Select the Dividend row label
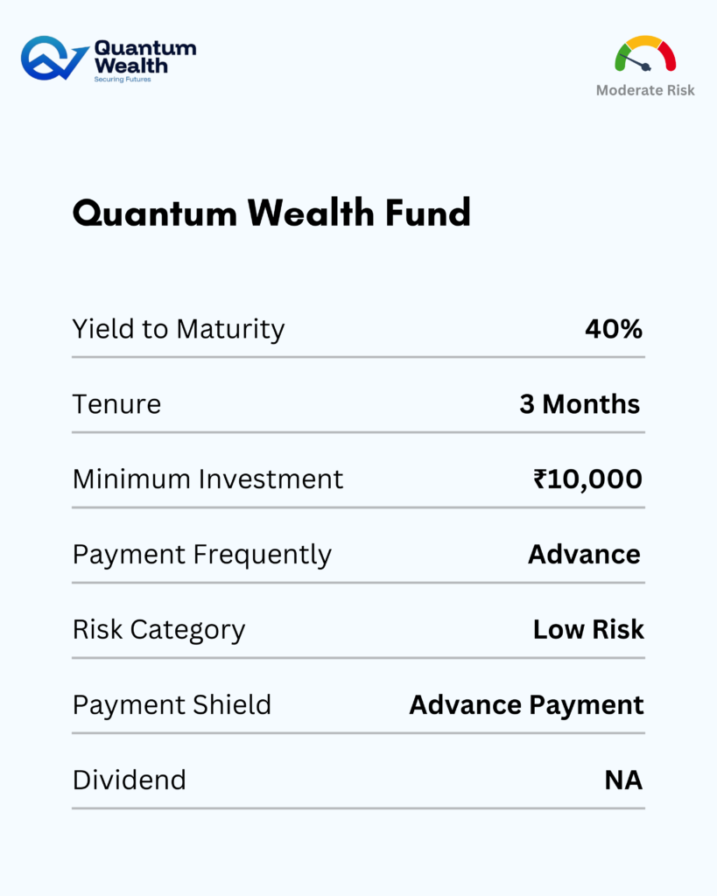This screenshot has width=717, height=896. point(130,780)
